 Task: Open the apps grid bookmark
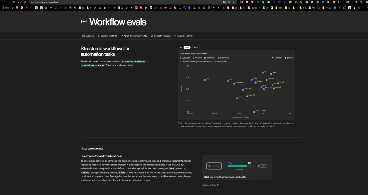pos(3,8)
